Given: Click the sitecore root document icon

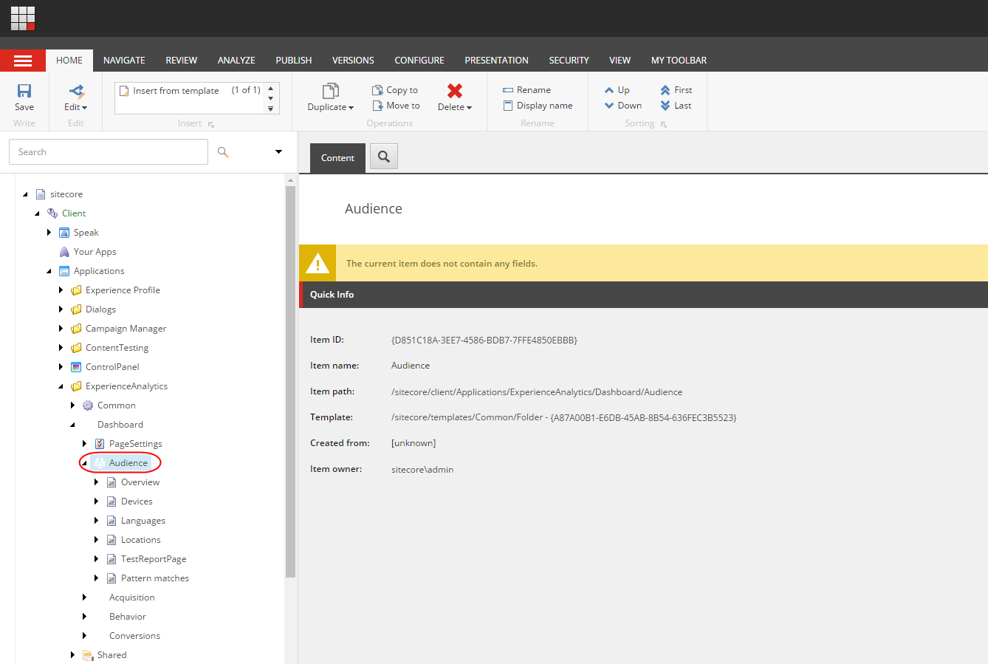Looking at the screenshot, I should tap(41, 194).
